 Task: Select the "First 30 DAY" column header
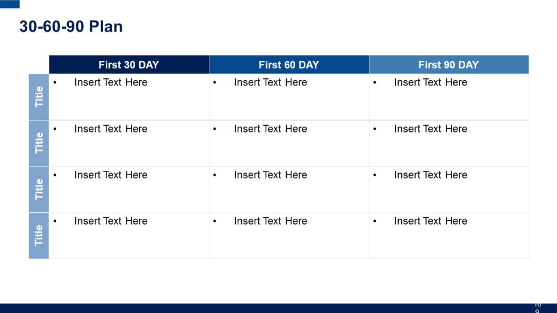coord(129,65)
